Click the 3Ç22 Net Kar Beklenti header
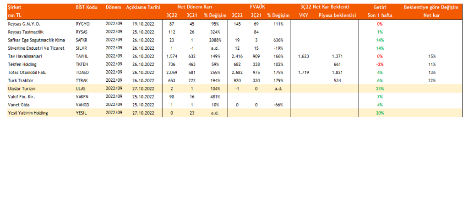Image resolution: width=474 pixels, height=221 pixels. coord(325,7)
